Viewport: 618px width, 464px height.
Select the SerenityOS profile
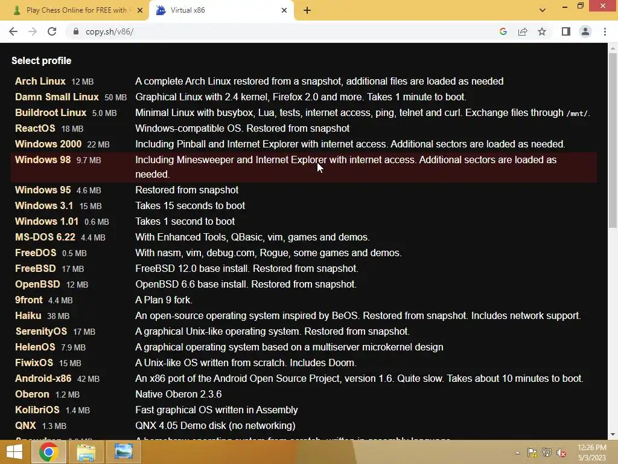(41, 332)
